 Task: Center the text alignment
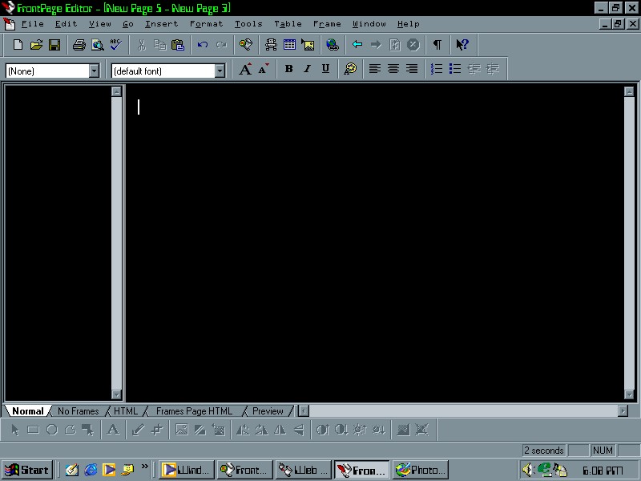point(393,69)
